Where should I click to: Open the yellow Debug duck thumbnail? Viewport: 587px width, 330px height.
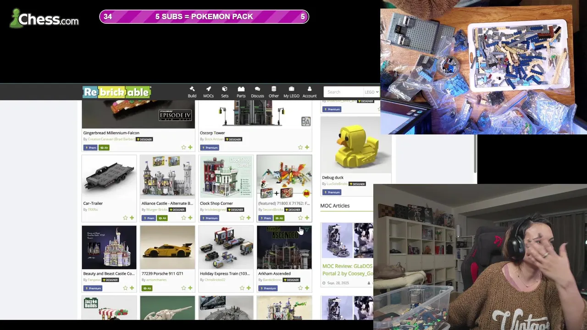356,145
